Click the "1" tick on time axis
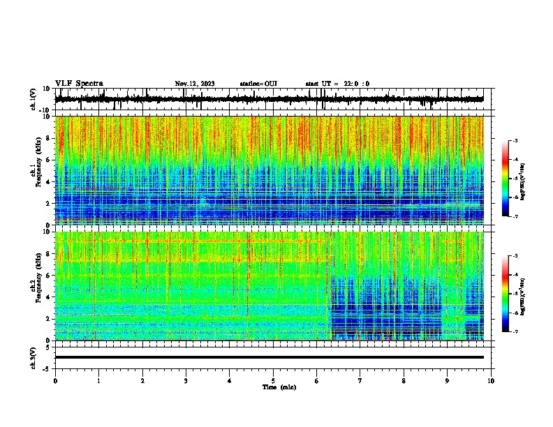 click(98, 381)
